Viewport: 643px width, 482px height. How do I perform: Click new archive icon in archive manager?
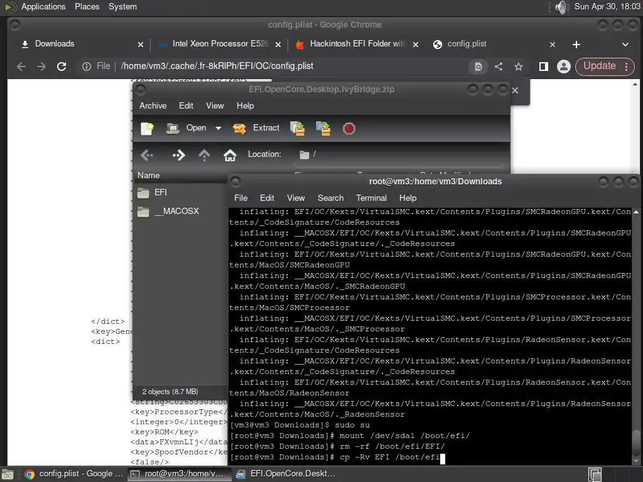pyautogui.click(x=147, y=128)
